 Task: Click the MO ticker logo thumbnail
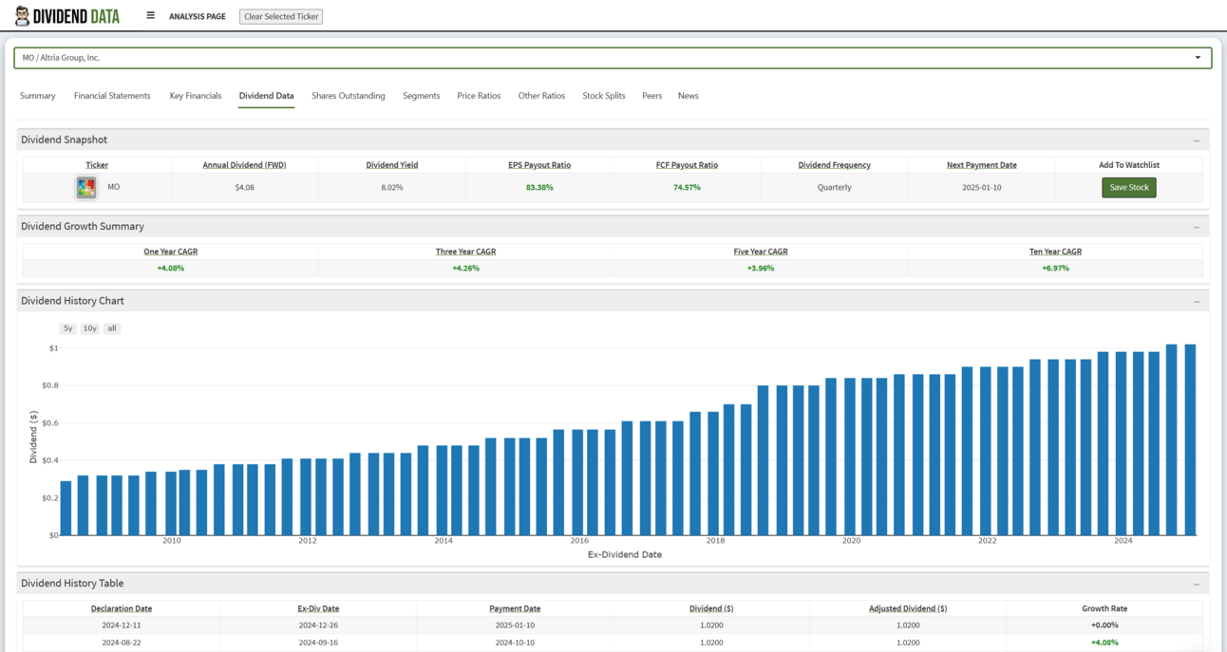click(x=86, y=187)
